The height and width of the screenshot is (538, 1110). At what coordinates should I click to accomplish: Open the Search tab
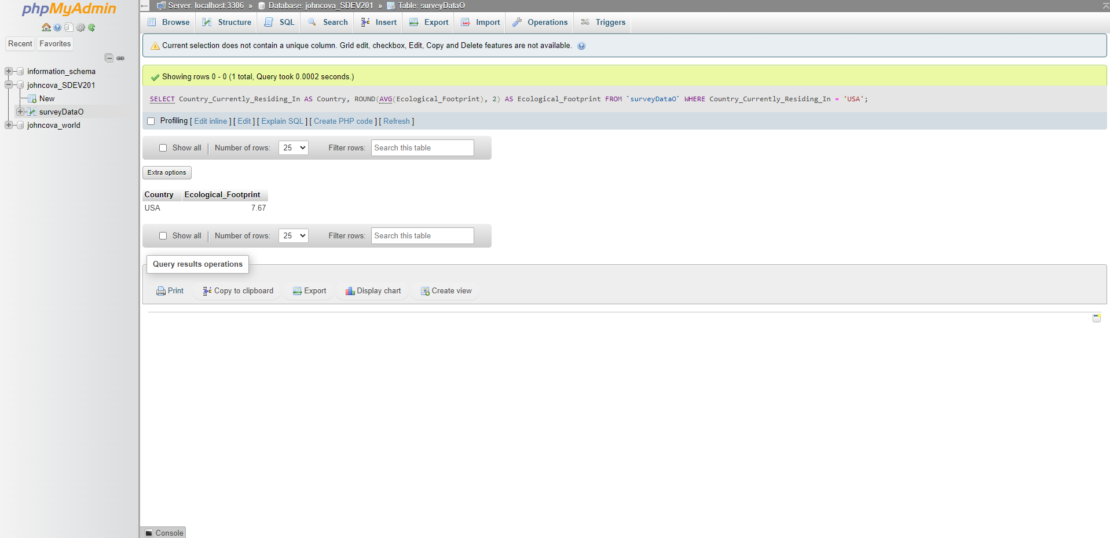coord(328,23)
